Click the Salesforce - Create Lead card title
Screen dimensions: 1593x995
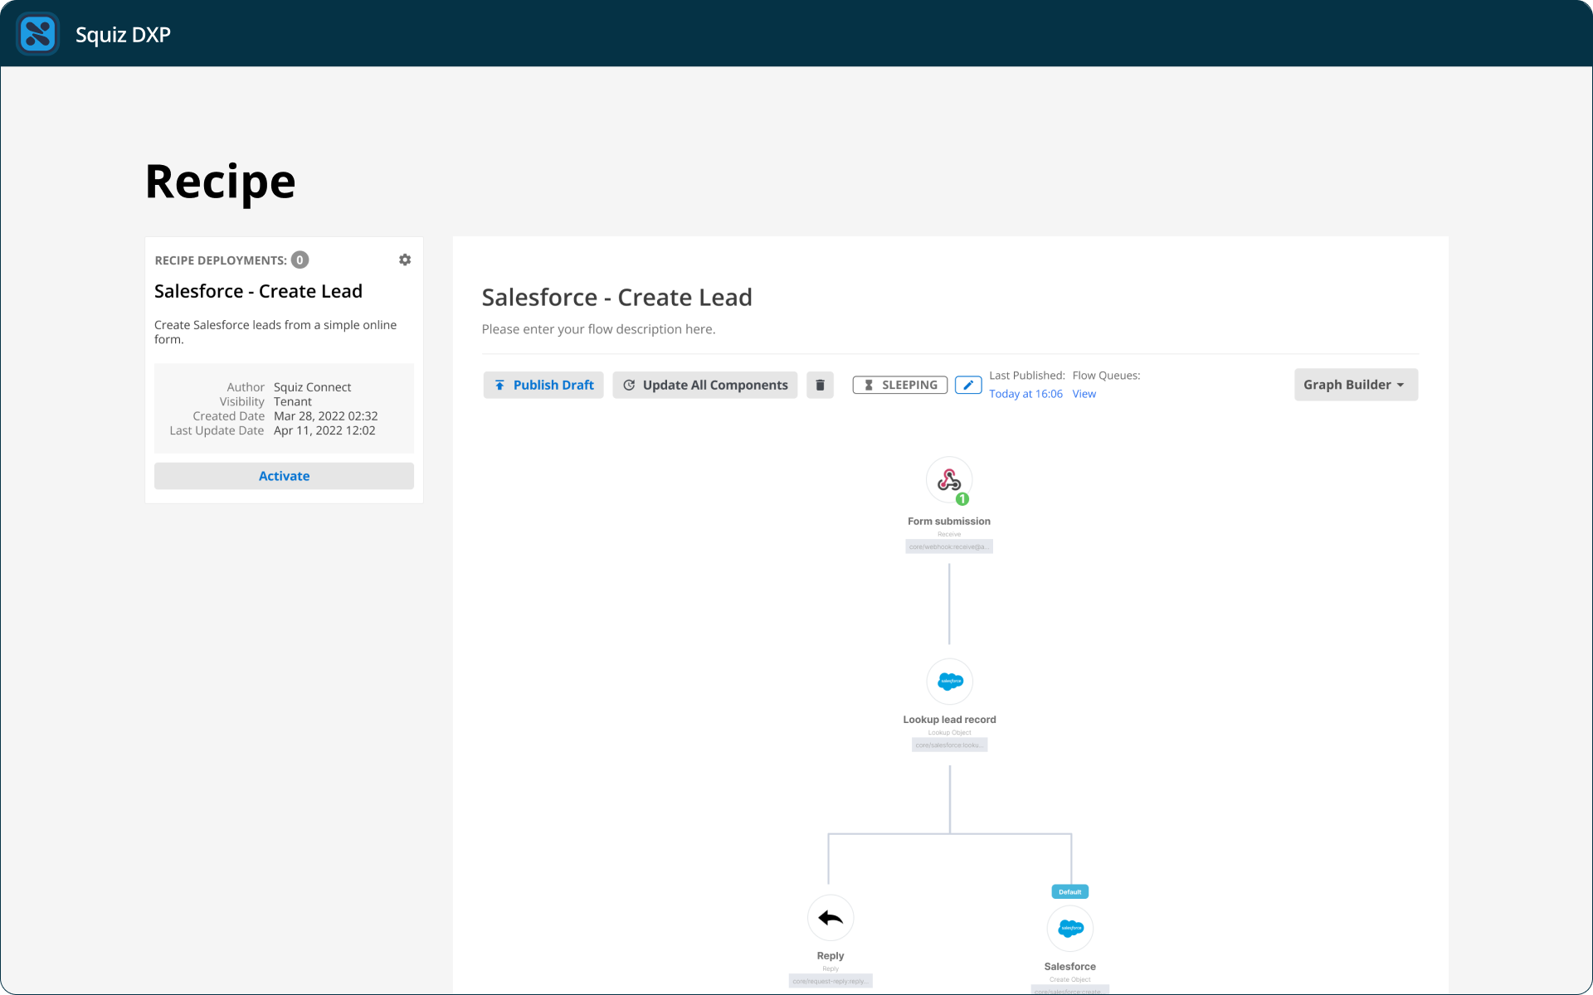coord(258,291)
